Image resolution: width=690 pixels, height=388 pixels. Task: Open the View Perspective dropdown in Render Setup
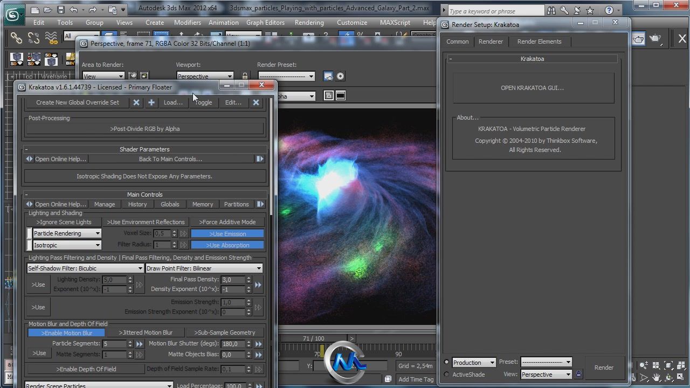point(546,375)
